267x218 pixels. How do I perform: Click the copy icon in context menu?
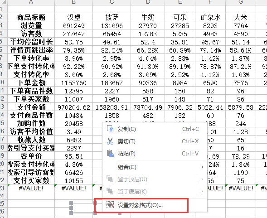(110, 129)
